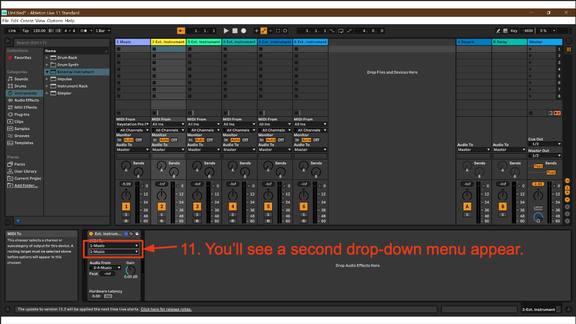Set track 3 monitor to Auto
The width and height of the screenshot is (576, 324).
click(x=200, y=140)
